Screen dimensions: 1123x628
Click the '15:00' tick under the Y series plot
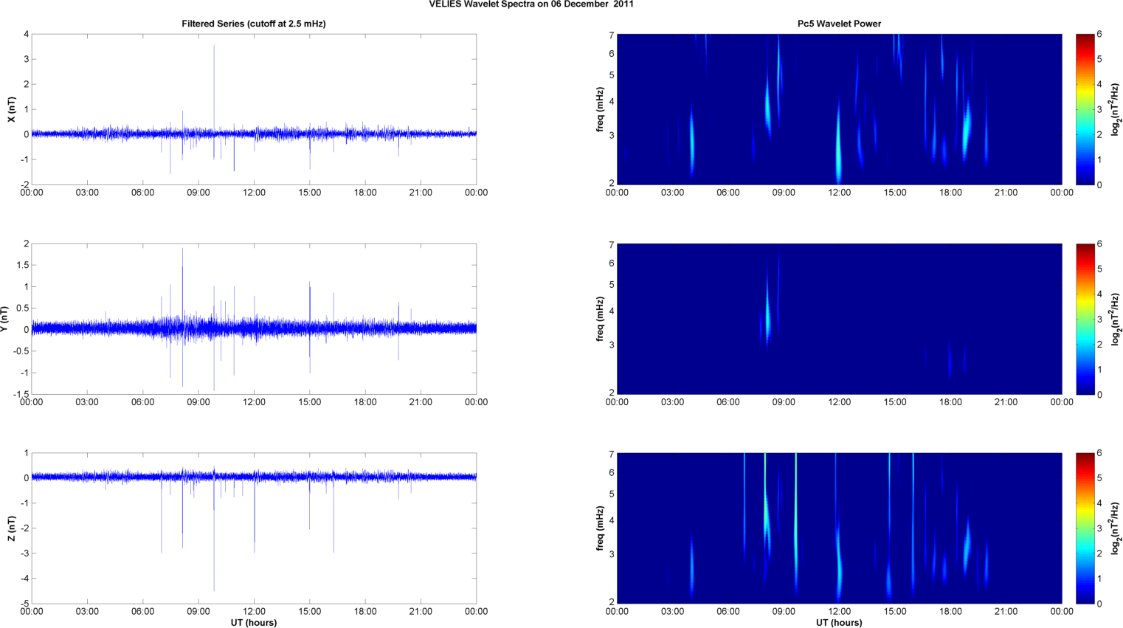[x=310, y=402]
